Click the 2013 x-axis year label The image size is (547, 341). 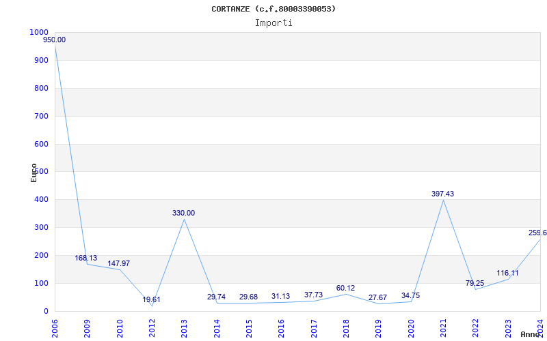coord(184,328)
